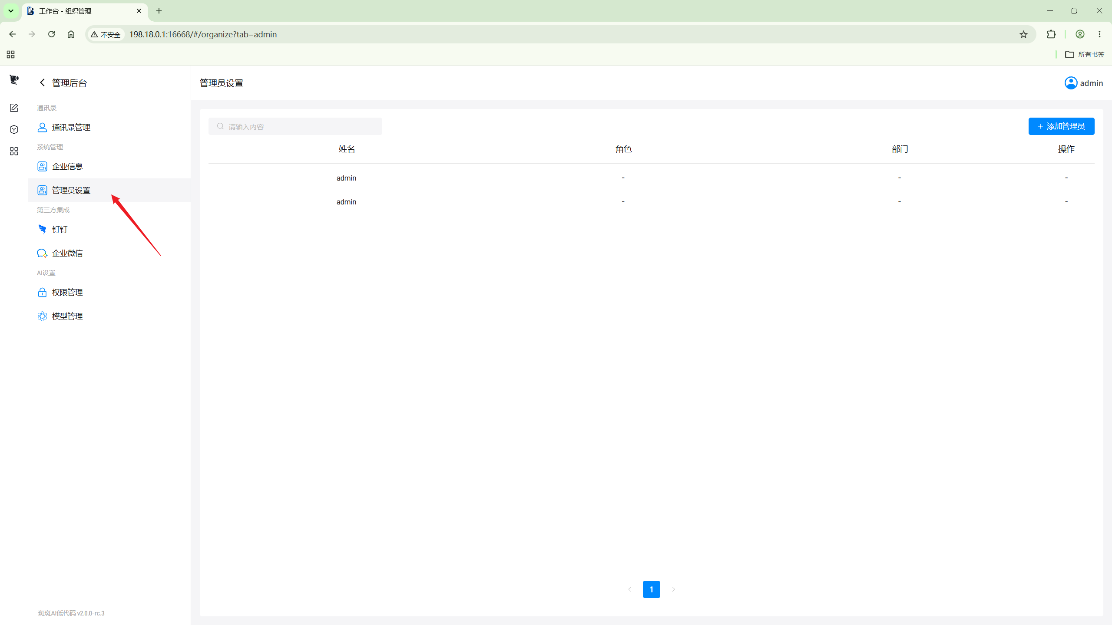
Task: Select the 工作台 - 组织管理 browser tab
Action: [85, 11]
